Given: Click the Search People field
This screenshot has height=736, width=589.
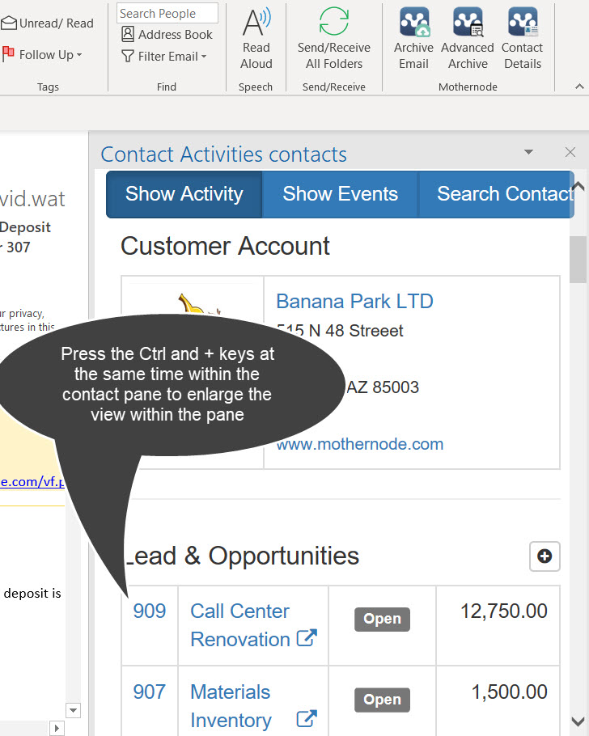Looking at the screenshot, I should [167, 13].
